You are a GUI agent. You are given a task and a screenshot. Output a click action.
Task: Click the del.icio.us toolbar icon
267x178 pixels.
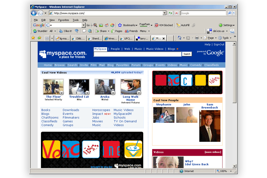click(x=209, y=31)
